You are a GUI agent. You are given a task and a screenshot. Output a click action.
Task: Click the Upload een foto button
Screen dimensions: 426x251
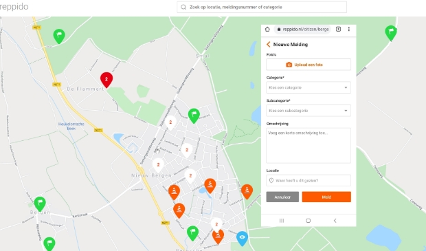point(309,65)
